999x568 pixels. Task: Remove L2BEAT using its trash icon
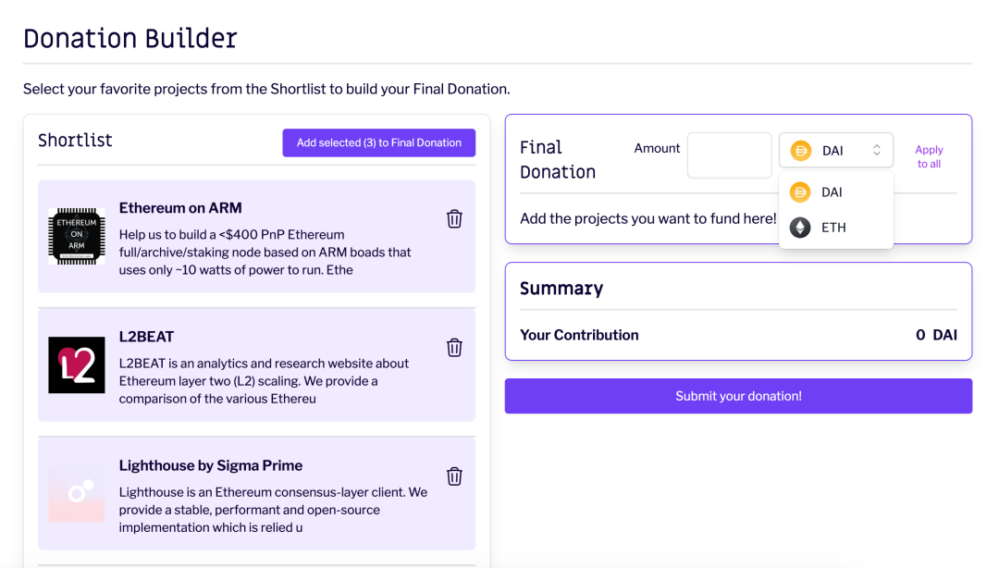click(454, 348)
